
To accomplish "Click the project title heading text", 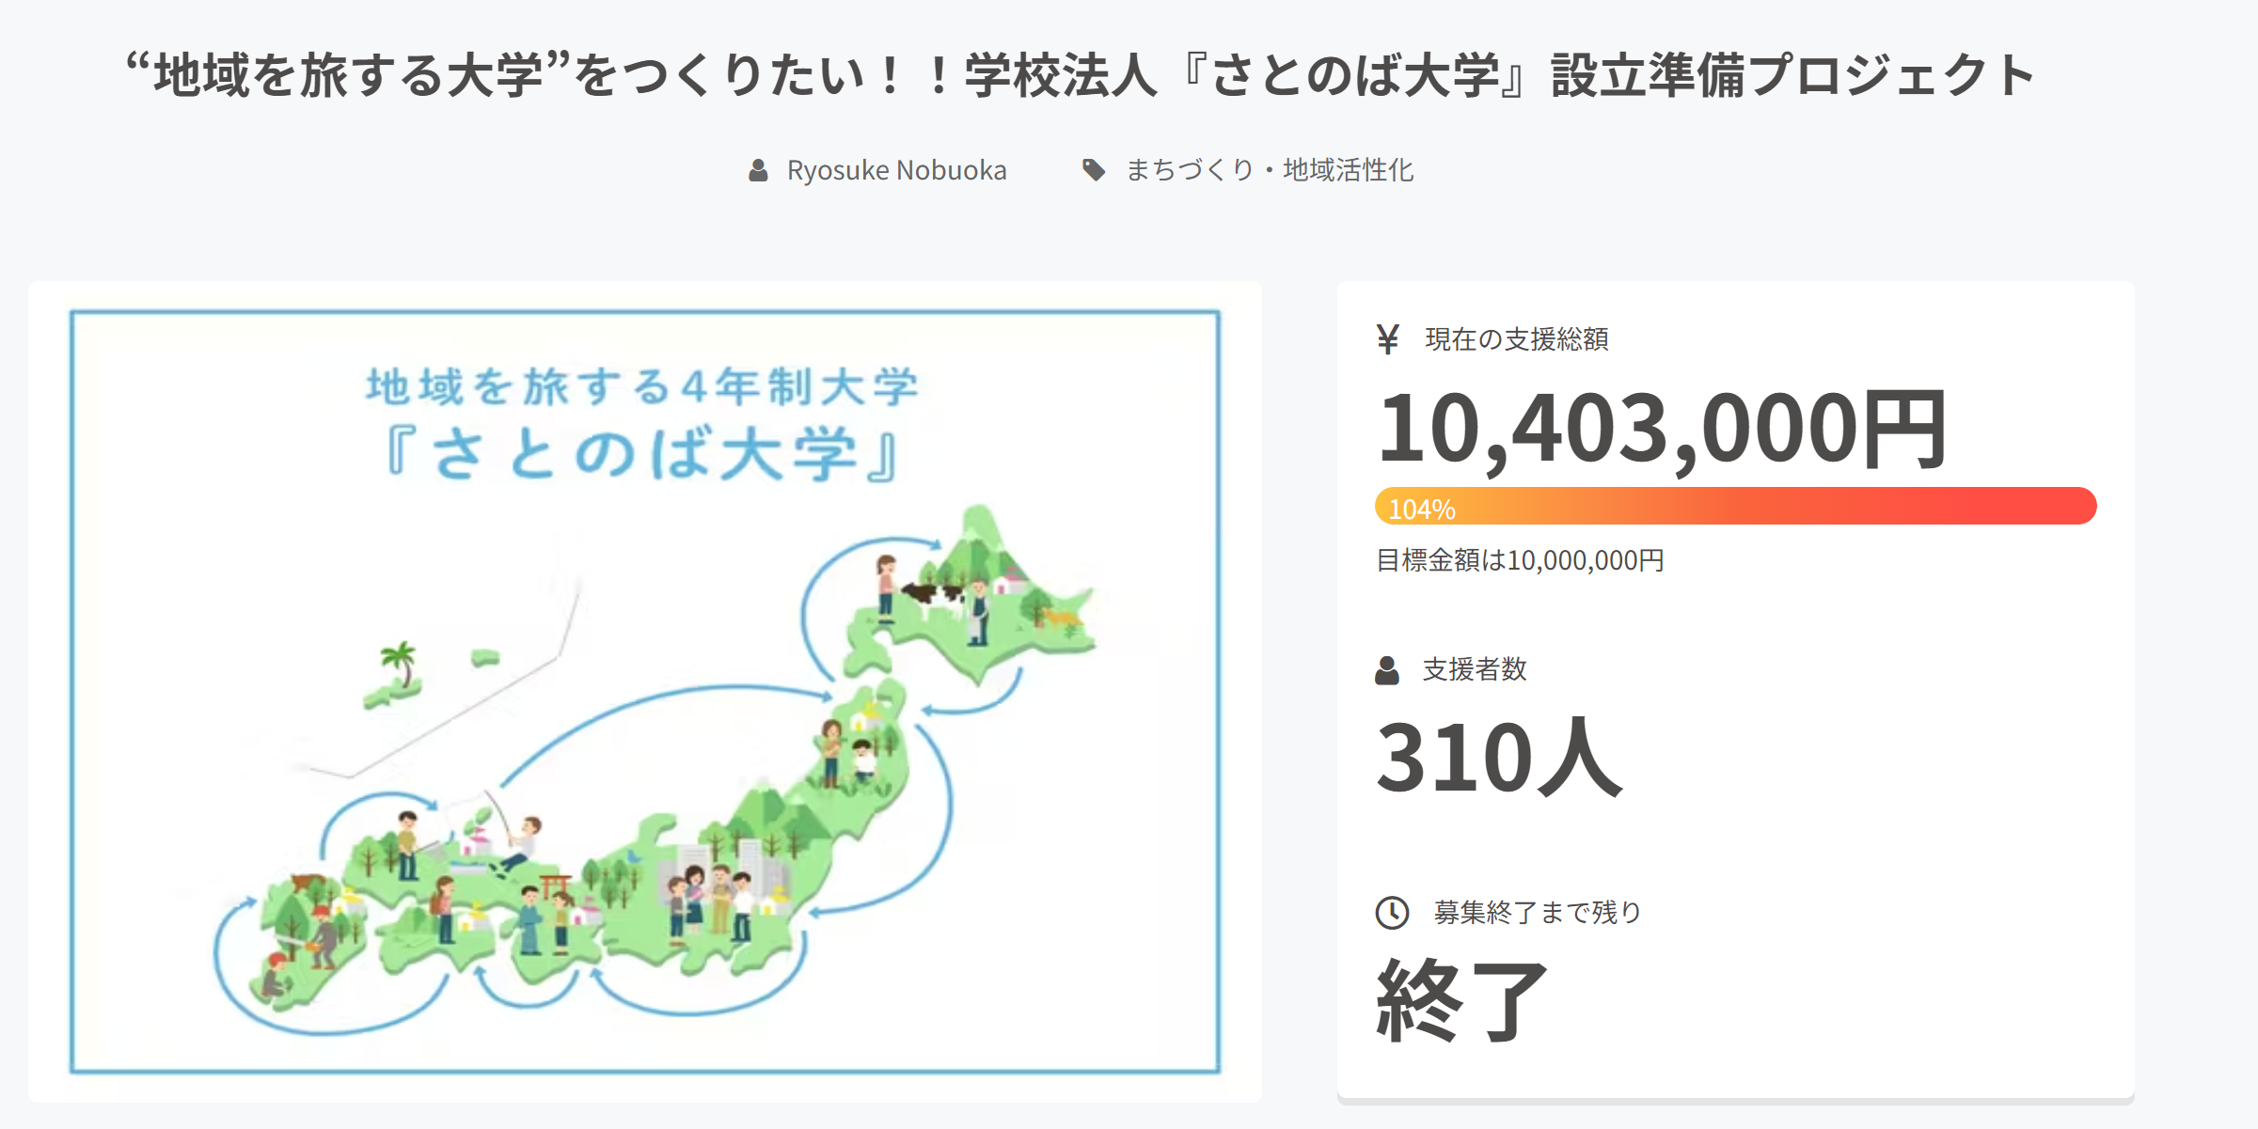I will pos(1081,75).
